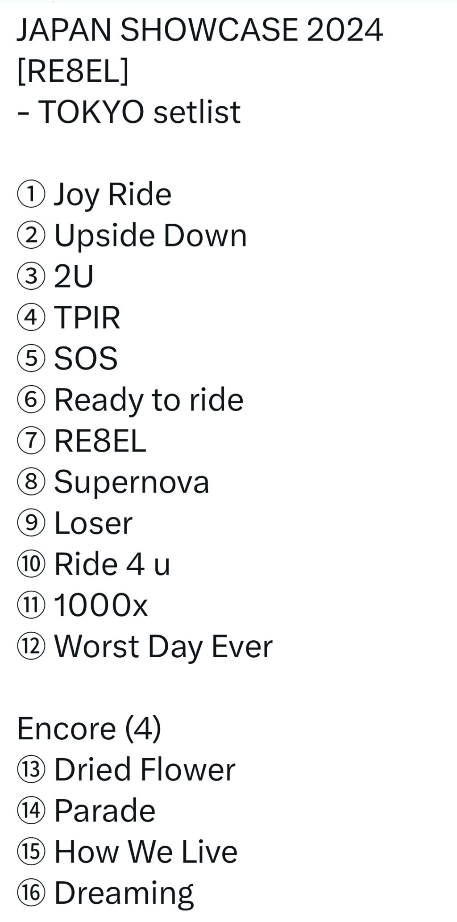This screenshot has width=457, height=922.
Task: Click the Encore (4) section label
Action: [x=89, y=729]
